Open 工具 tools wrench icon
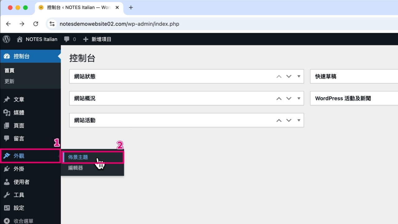Screen dimensions: 398x224 (x=7, y=195)
